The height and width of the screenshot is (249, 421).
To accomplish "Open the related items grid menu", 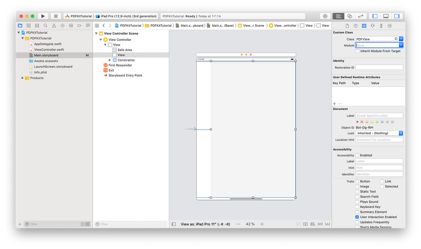I will pyautogui.click(x=97, y=26).
